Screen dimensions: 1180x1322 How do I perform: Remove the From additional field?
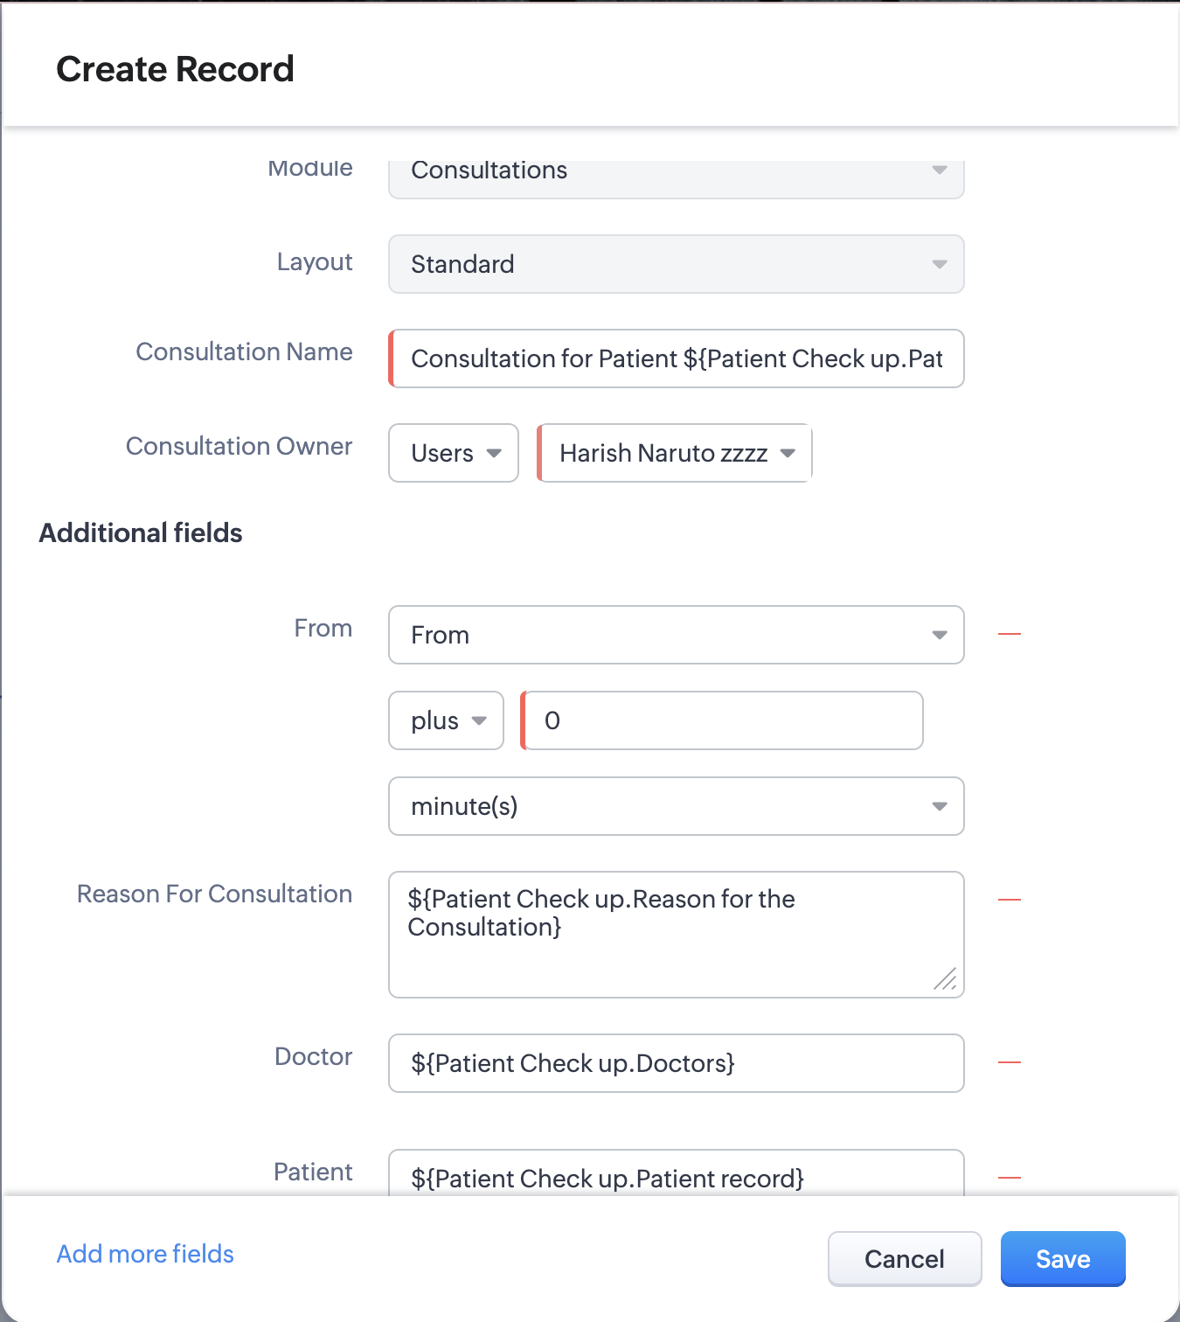click(x=1010, y=634)
